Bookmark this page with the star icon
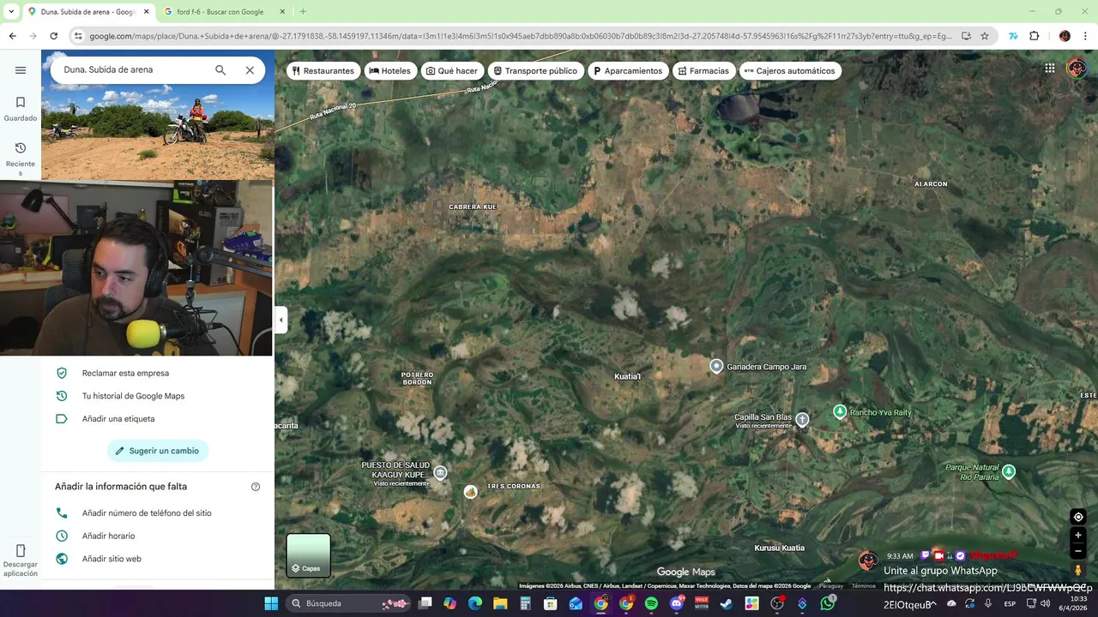The height and width of the screenshot is (617, 1098). click(985, 36)
